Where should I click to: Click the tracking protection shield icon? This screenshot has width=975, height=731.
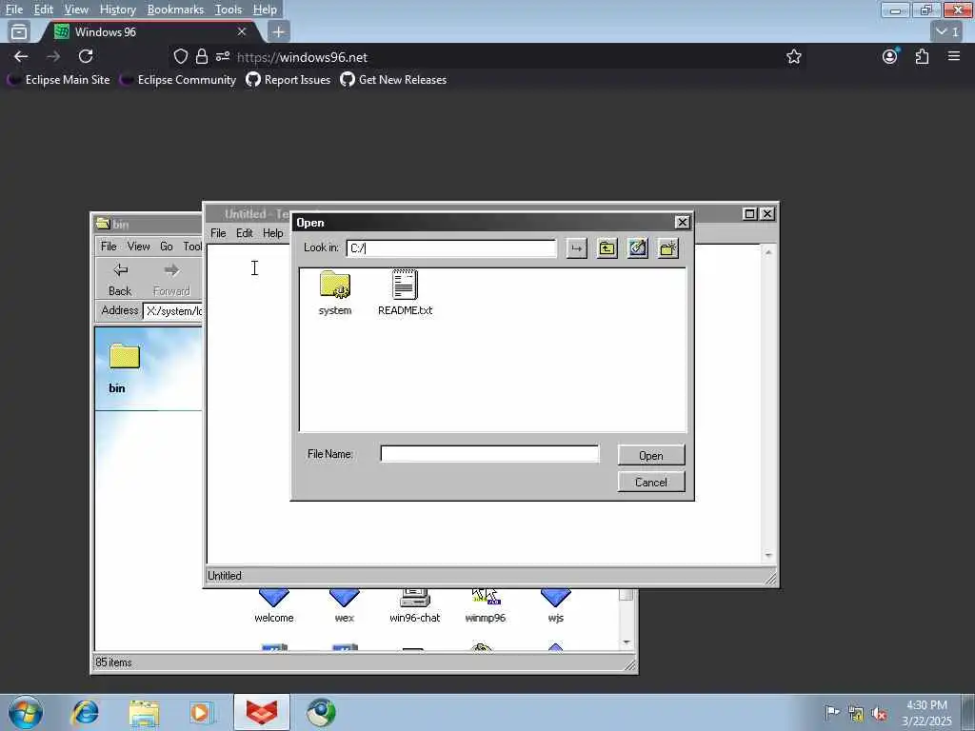click(180, 56)
